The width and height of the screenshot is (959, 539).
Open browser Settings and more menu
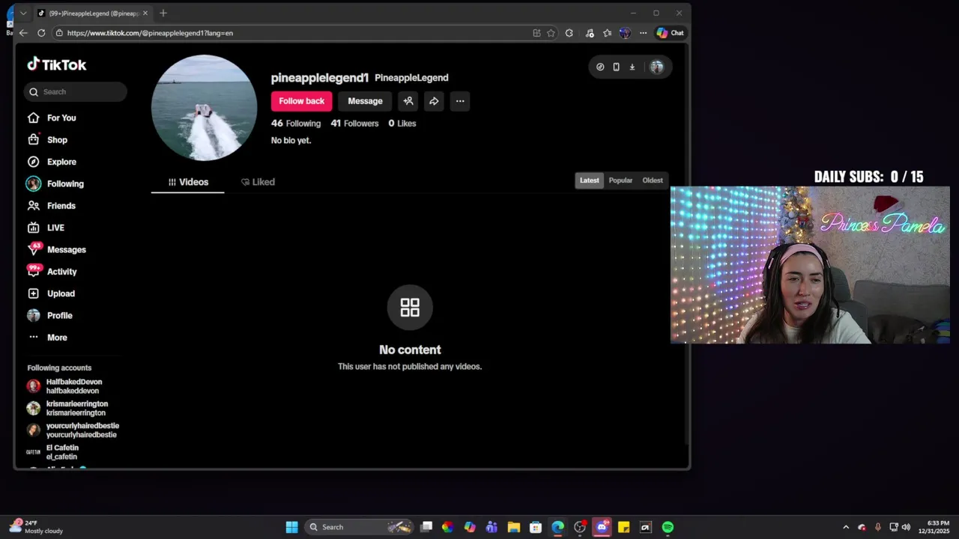(643, 33)
